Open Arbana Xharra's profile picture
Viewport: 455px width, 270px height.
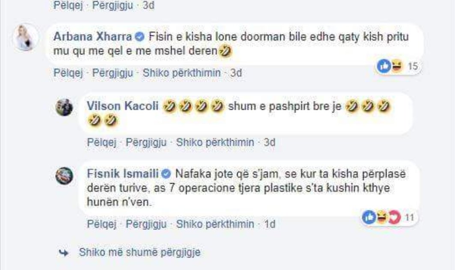[x=25, y=38]
